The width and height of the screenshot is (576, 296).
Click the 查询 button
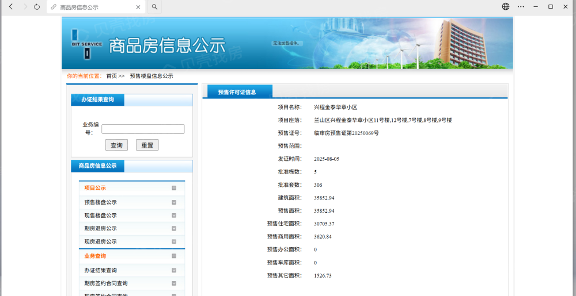(116, 145)
